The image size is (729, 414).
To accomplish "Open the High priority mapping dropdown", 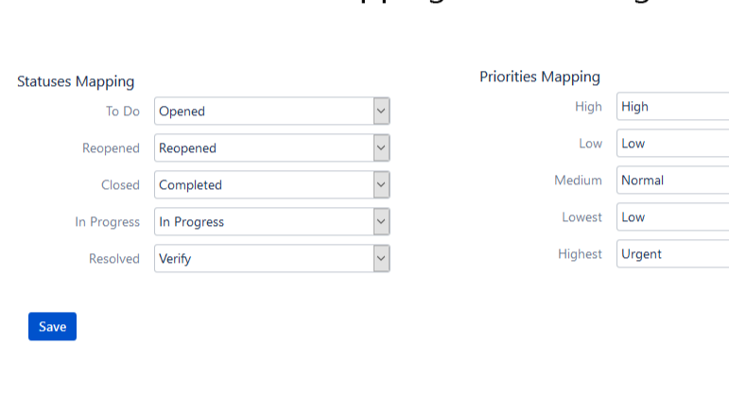I will 671,107.
